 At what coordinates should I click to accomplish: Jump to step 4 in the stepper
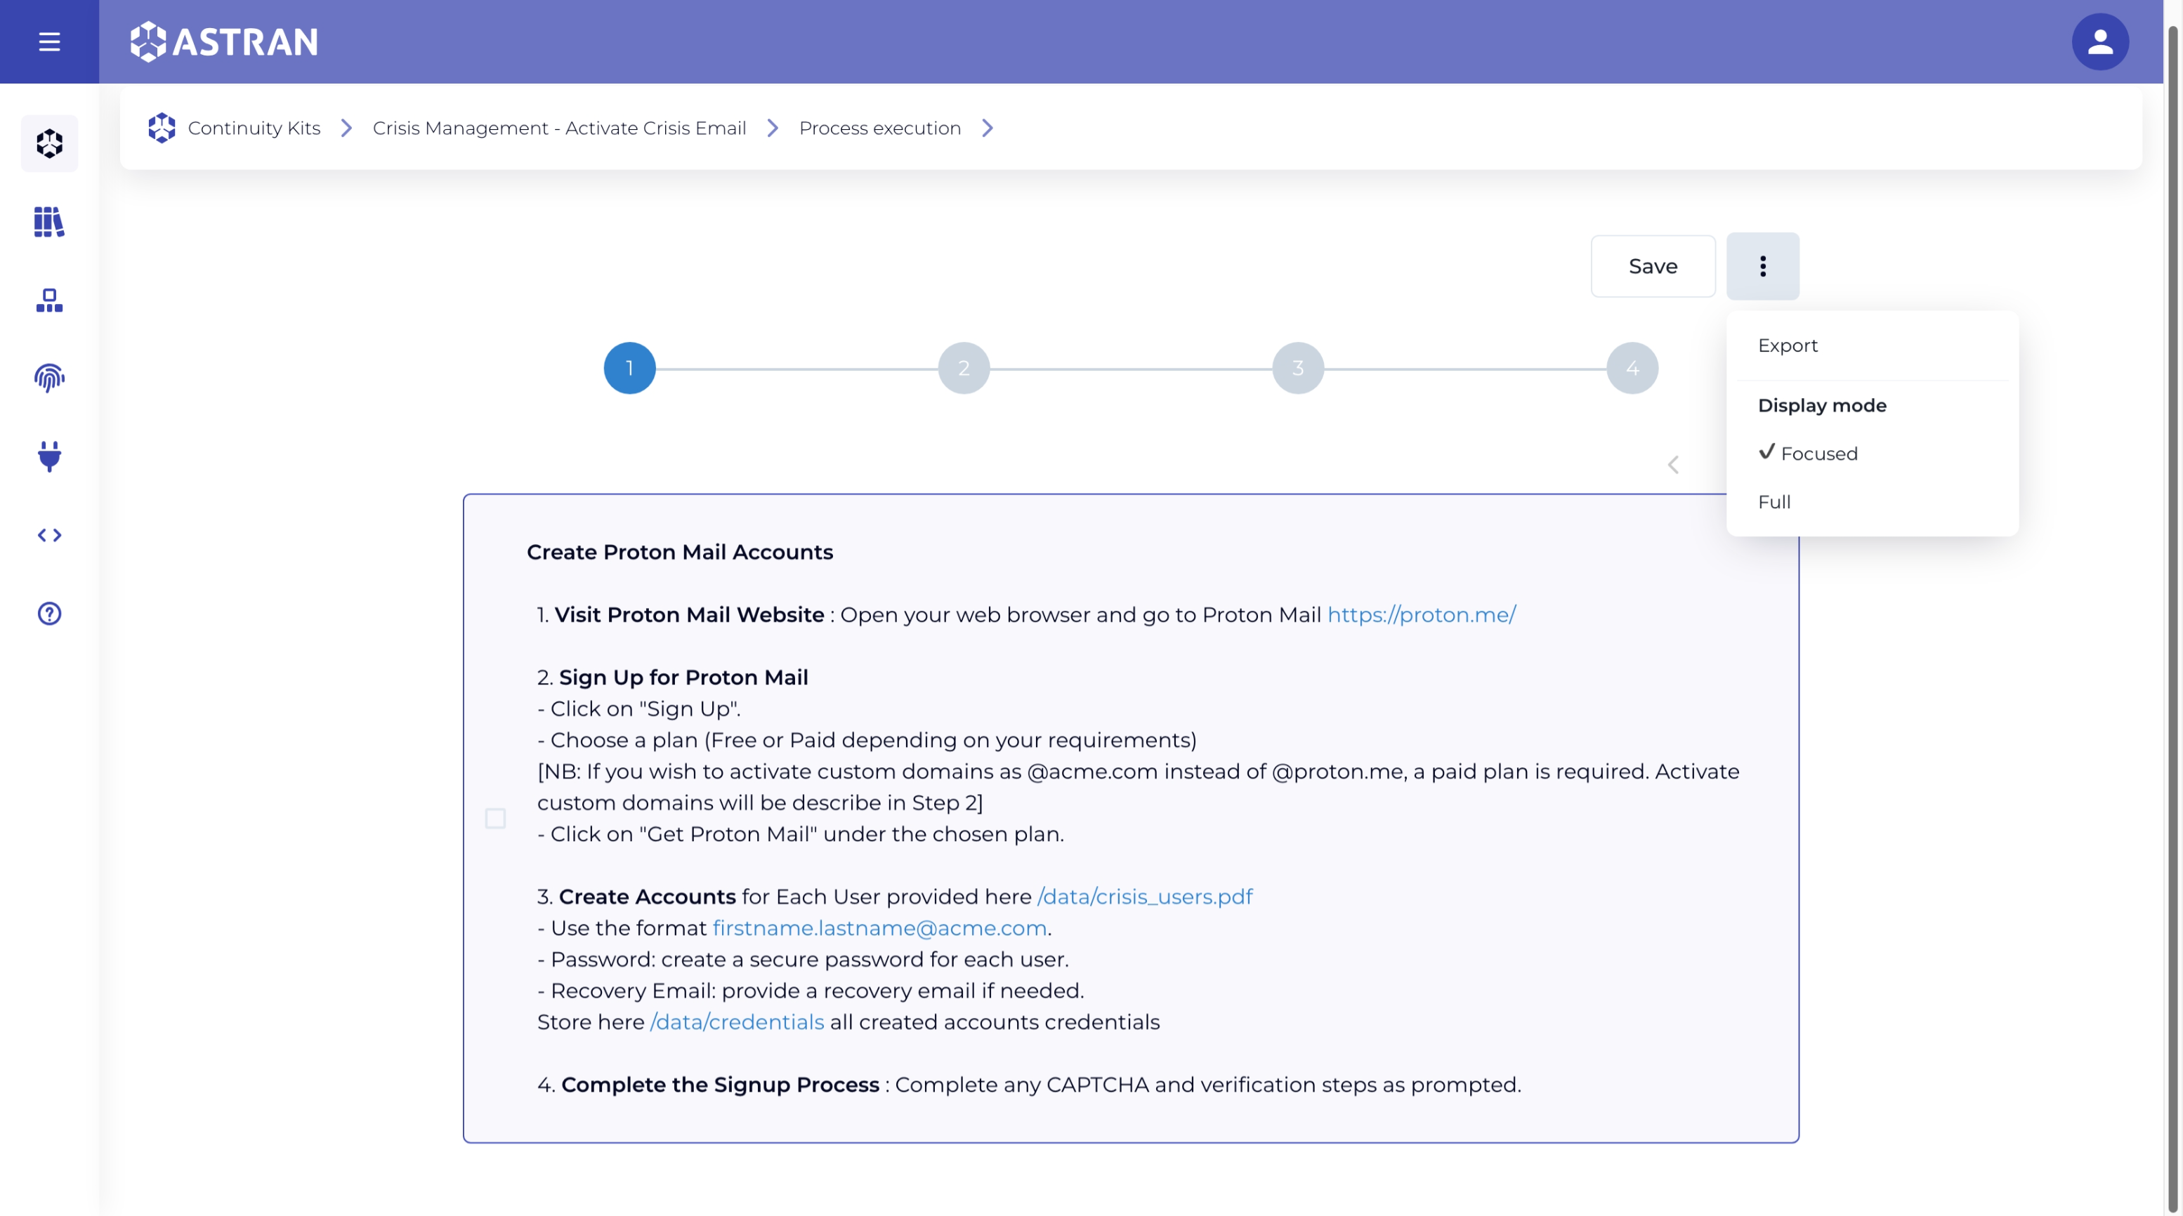tap(1632, 369)
